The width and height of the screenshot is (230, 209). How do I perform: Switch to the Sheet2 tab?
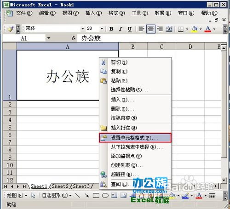tap(60, 186)
